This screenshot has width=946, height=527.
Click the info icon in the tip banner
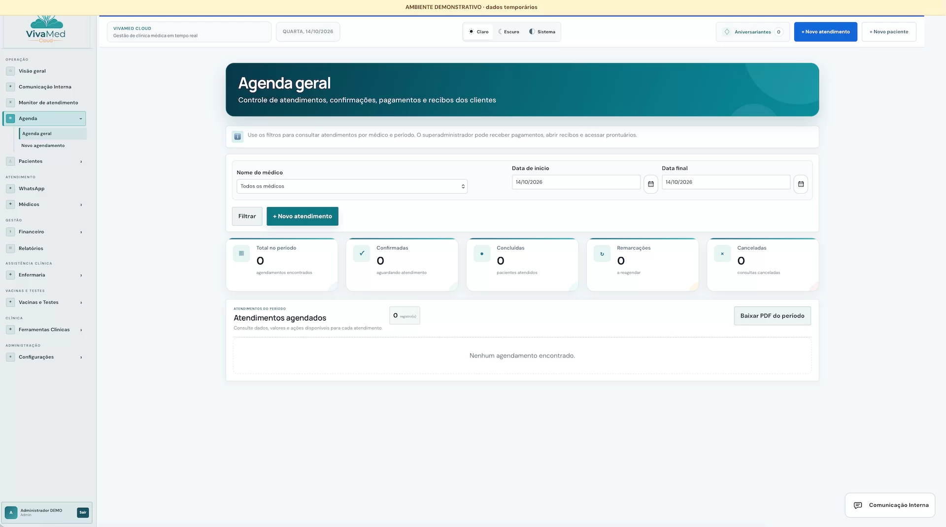tap(237, 136)
